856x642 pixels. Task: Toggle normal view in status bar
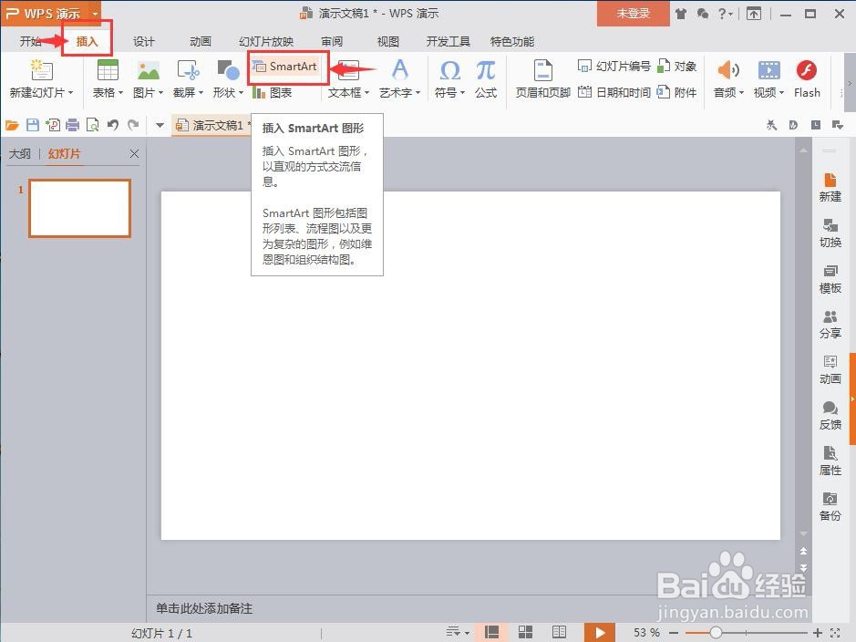pos(491,632)
